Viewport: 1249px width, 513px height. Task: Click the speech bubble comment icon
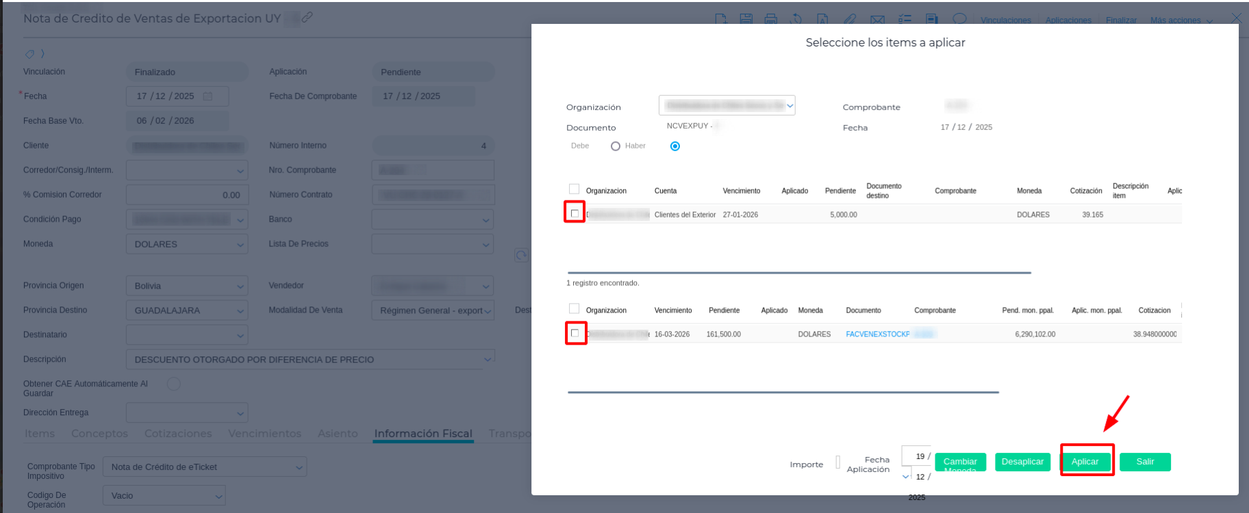(x=959, y=19)
